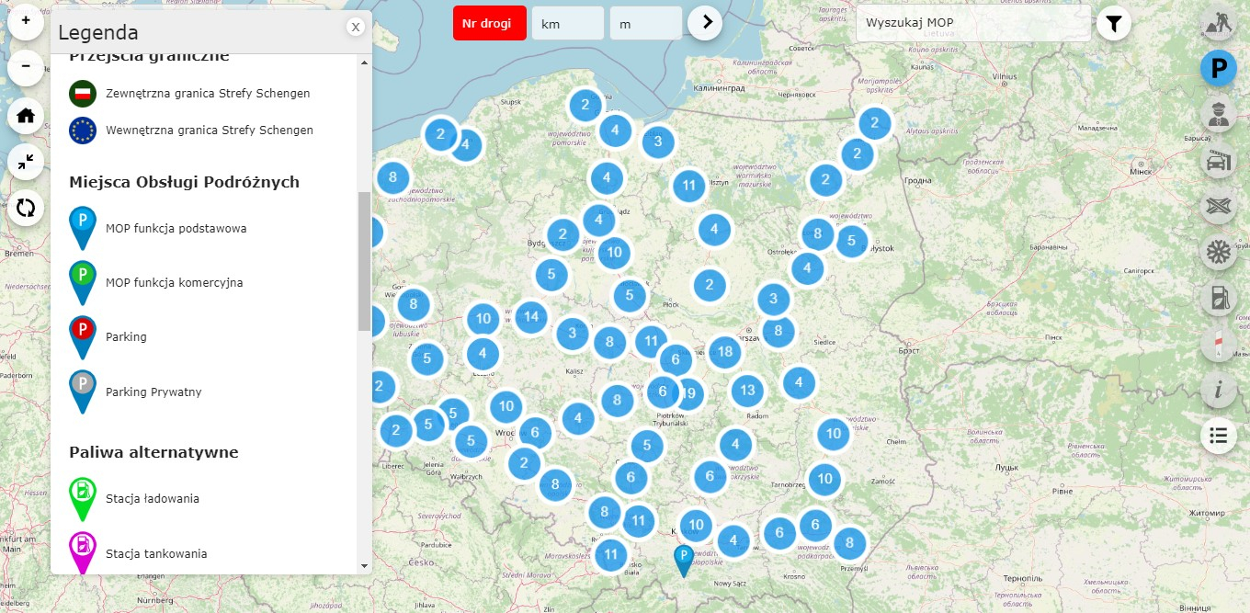Click the legend panel scrollbar thumb

pos(365,261)
